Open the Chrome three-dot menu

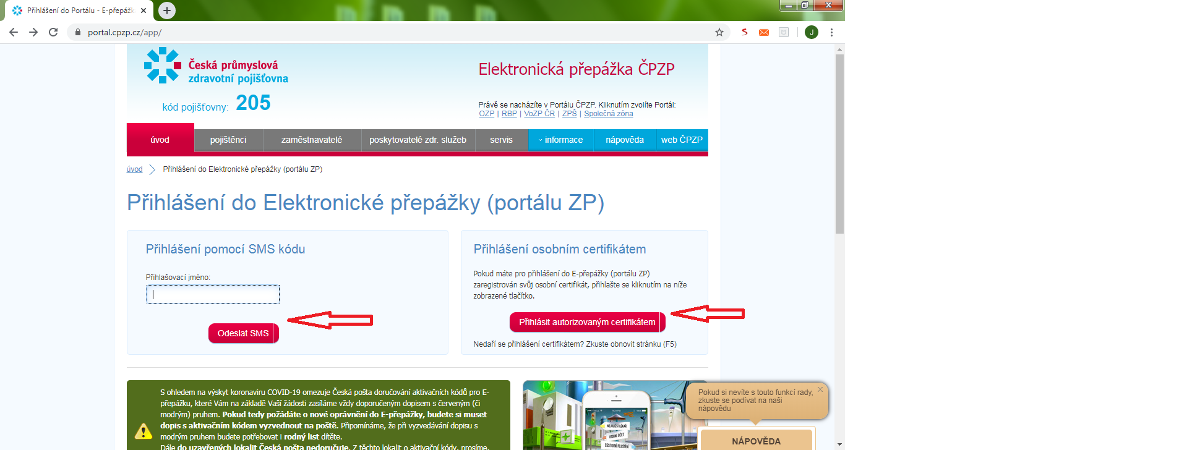click(831, 32)
